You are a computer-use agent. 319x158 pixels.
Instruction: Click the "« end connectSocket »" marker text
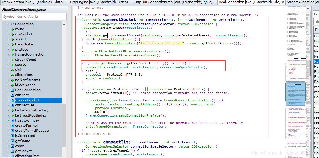click(x=99, y=134)
